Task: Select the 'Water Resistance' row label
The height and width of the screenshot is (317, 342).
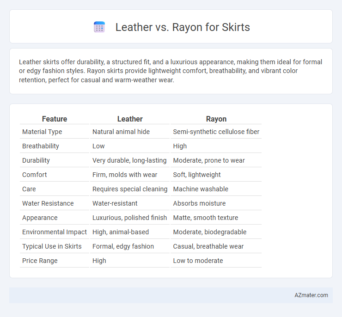Action: click(x=48, y=203)
